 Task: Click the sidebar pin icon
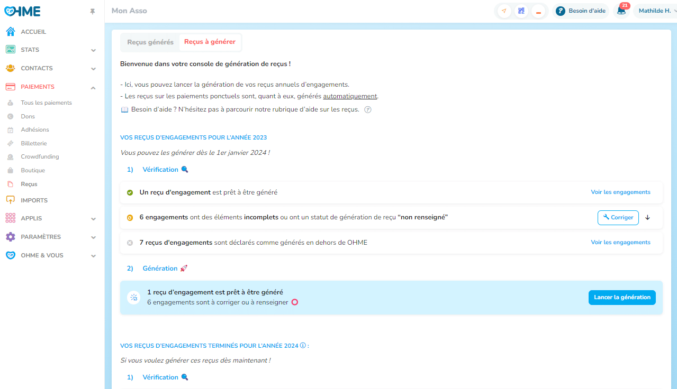tap(93, 12)
